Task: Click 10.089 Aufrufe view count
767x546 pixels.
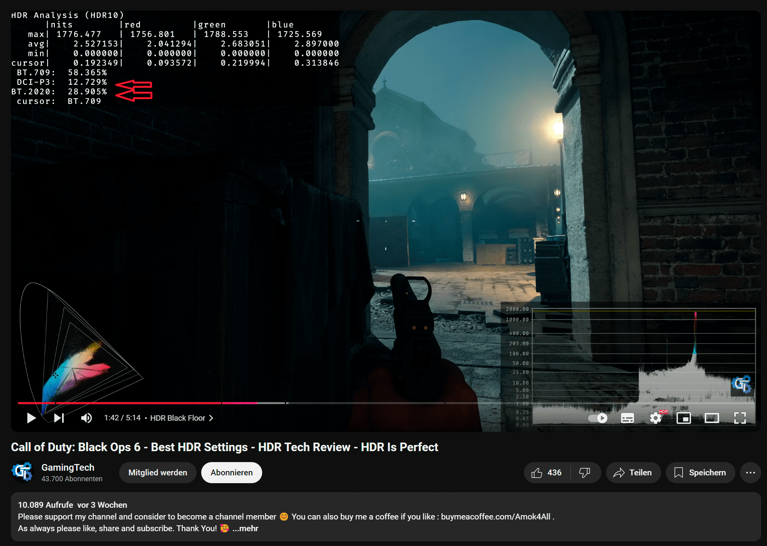Action: (45, 505)
